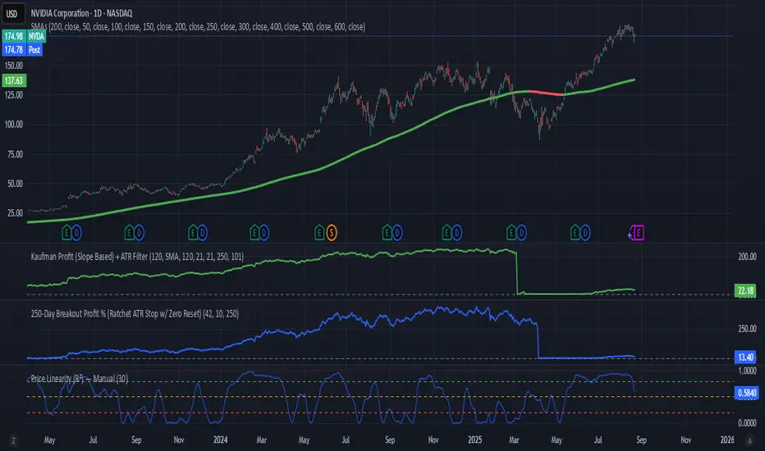This screenshot has width=765, height=451.
Task: Select the dividend D marker beside August 2023 earnings
Action: tap(139, 233)
